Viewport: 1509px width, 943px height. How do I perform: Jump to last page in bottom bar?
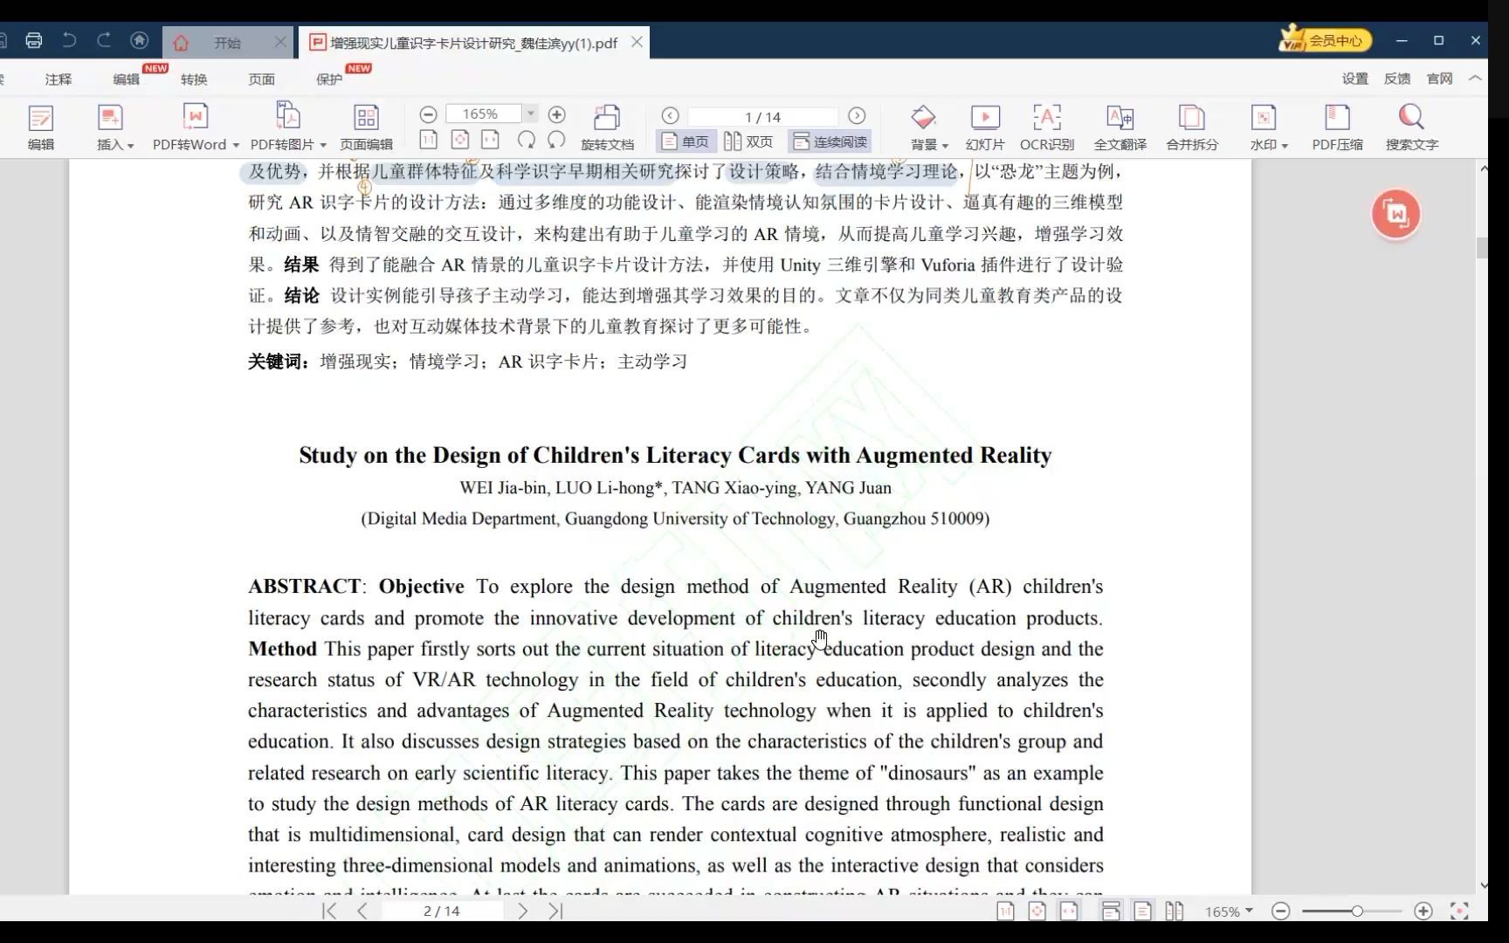tap(555, 911)
